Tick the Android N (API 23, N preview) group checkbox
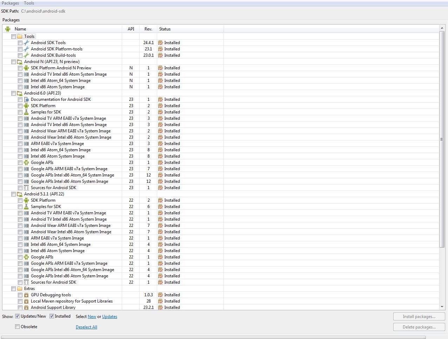 click(x=13, y=62)
